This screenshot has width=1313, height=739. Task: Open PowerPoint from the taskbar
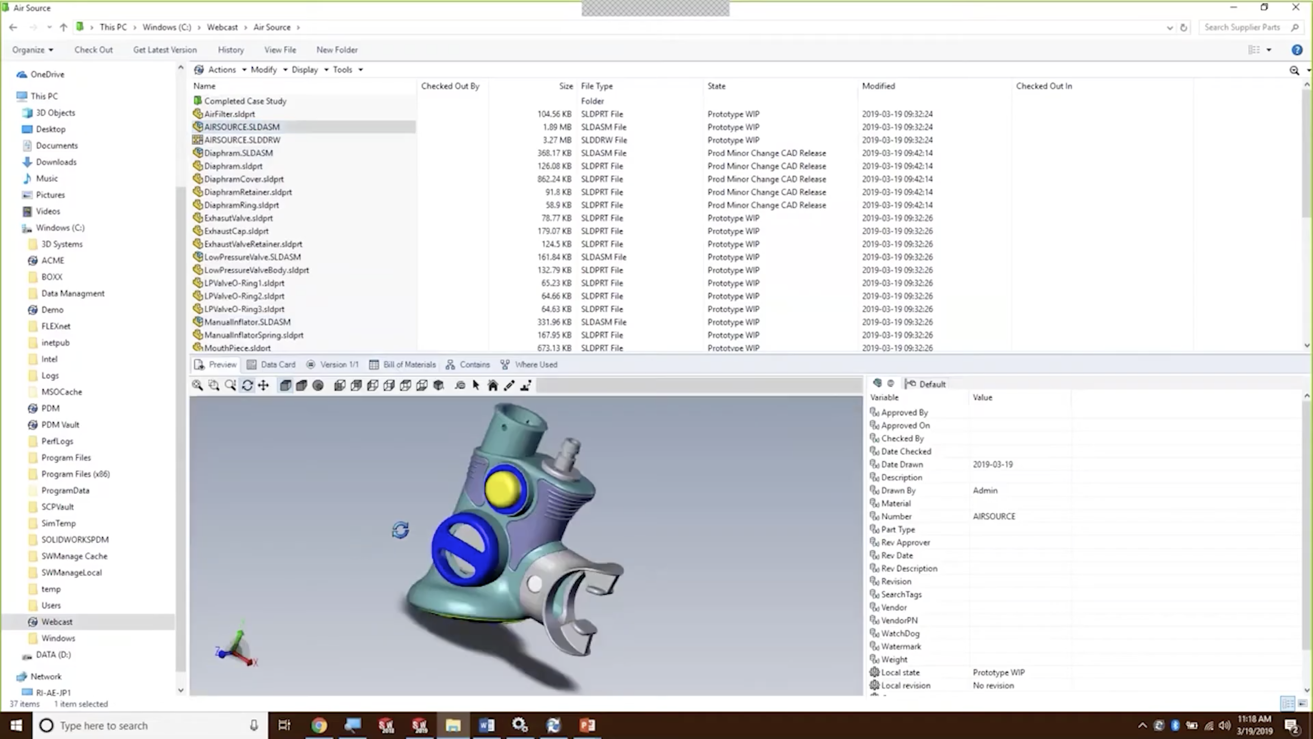[587, 726]
